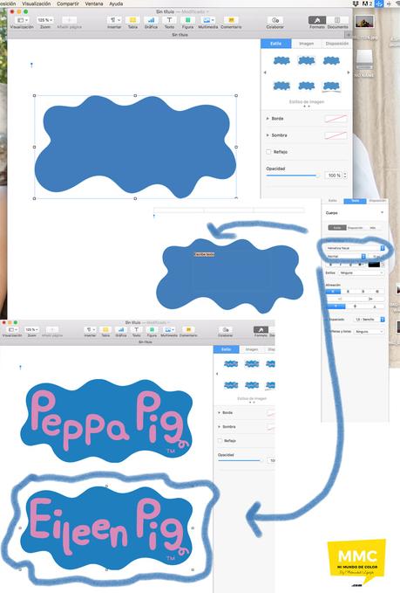This screenshot has width=400, height=593.
Task: Open the Visualización menu in menu bar
Action: tap(37, 3)
